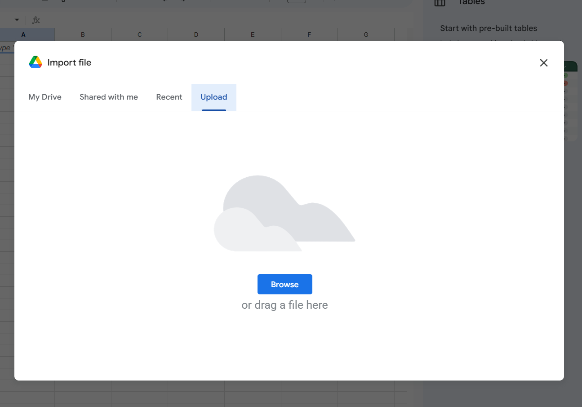Open the name box dropdown arrow

pyautogui.click(x=17, y=20)
